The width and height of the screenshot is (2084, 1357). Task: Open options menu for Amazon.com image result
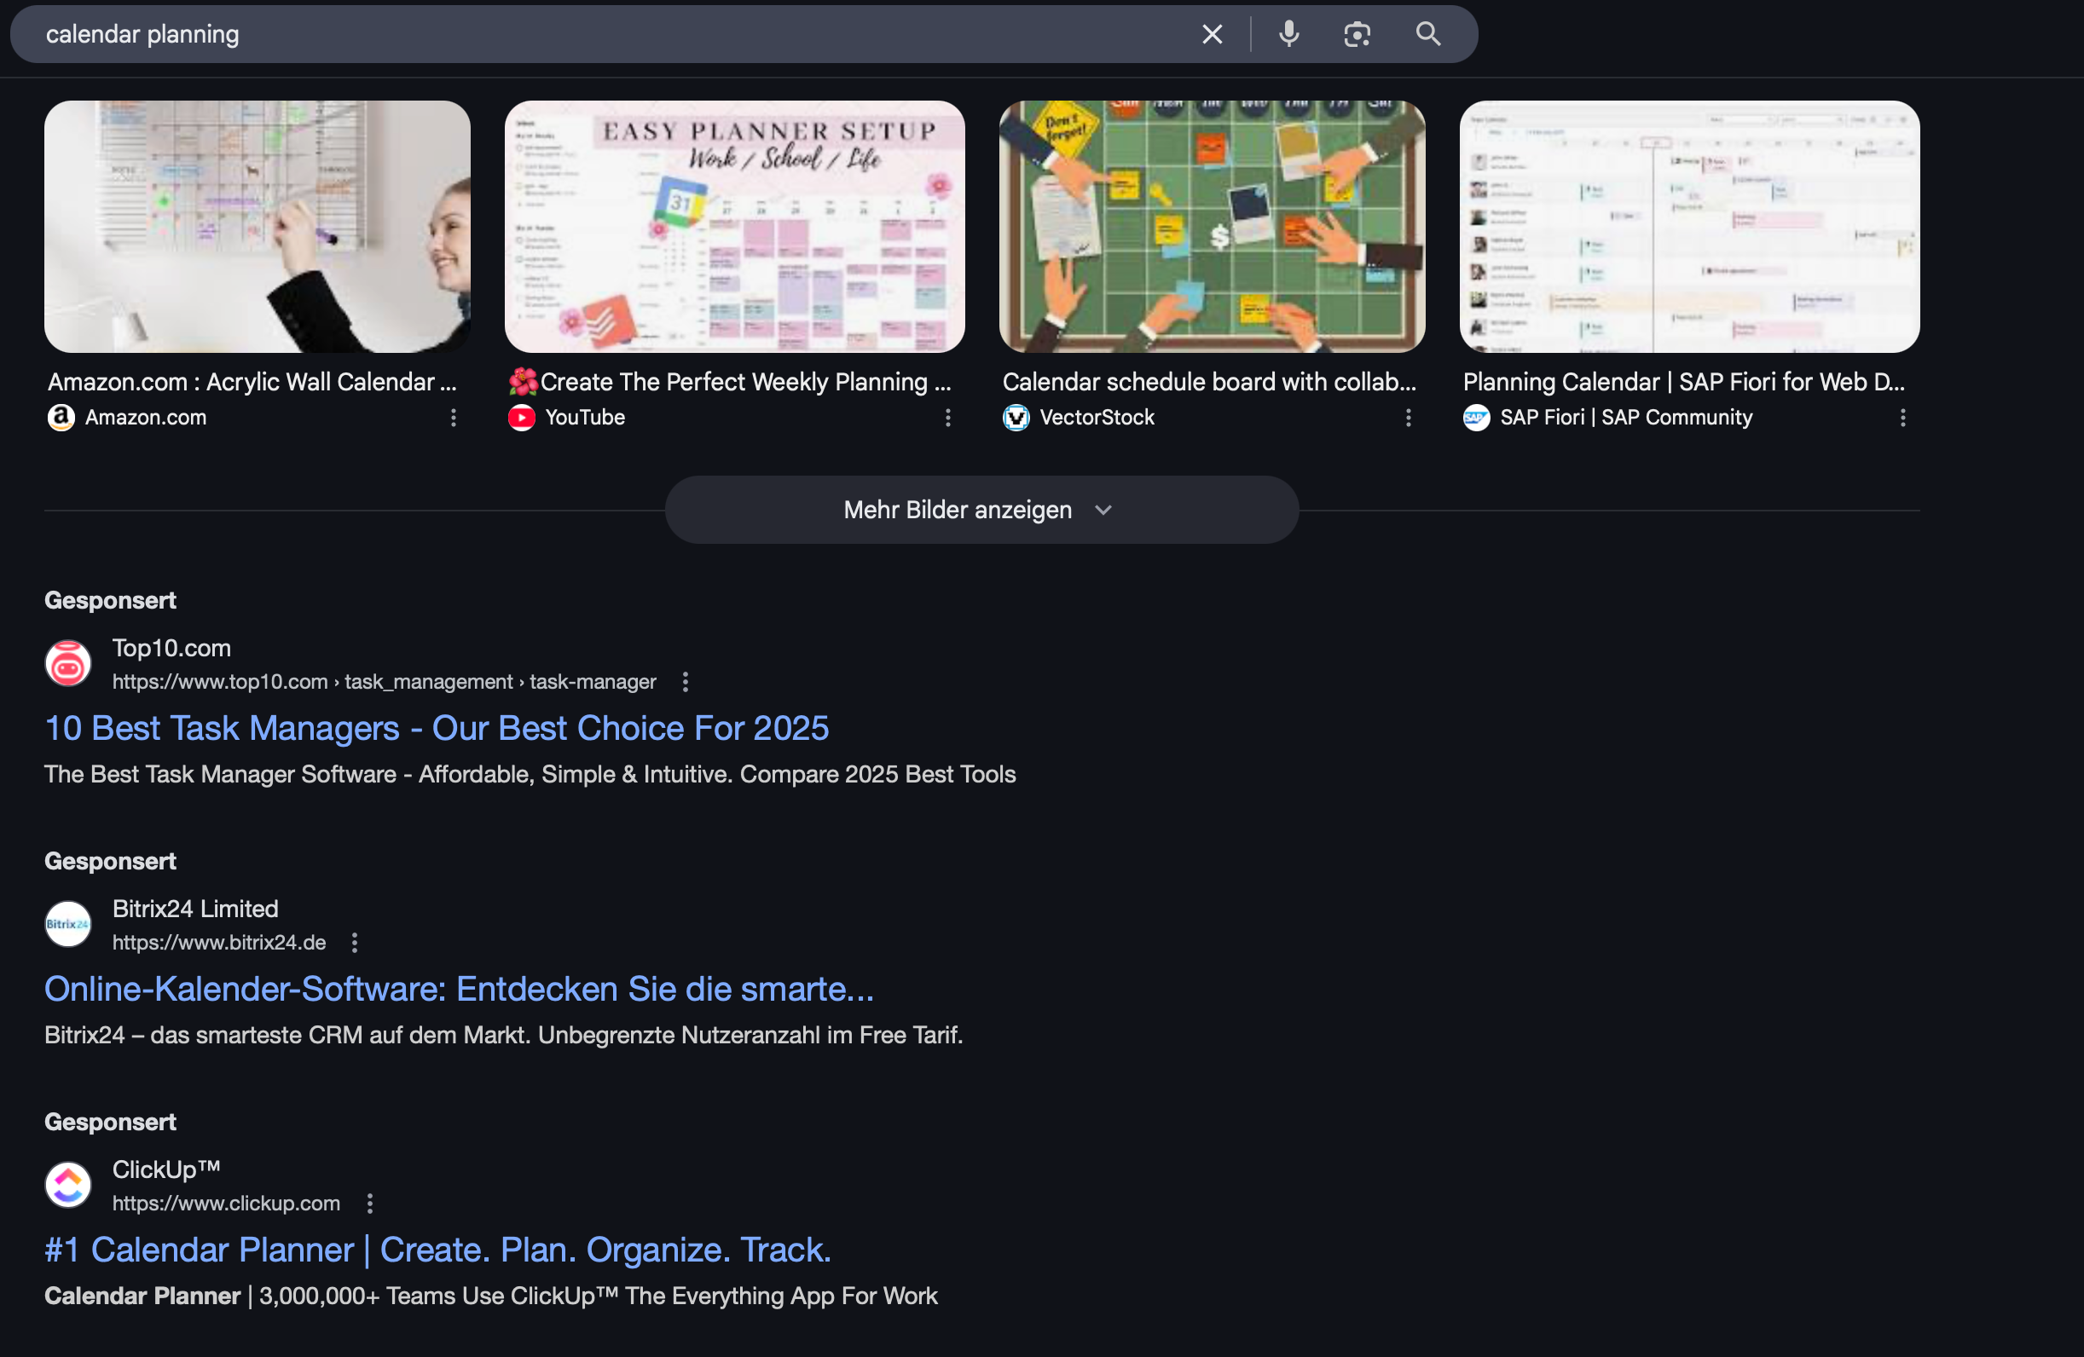coord(453,418)
